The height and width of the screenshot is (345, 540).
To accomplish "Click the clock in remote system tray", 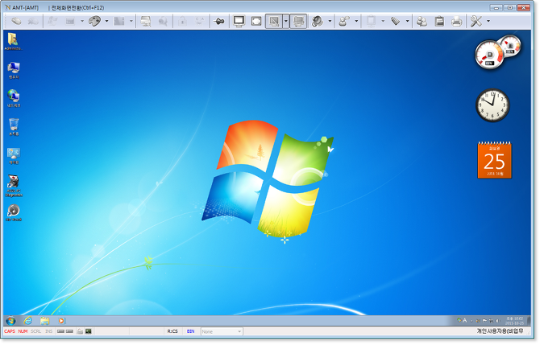I will pyautogui.click(x=514, y=321).
